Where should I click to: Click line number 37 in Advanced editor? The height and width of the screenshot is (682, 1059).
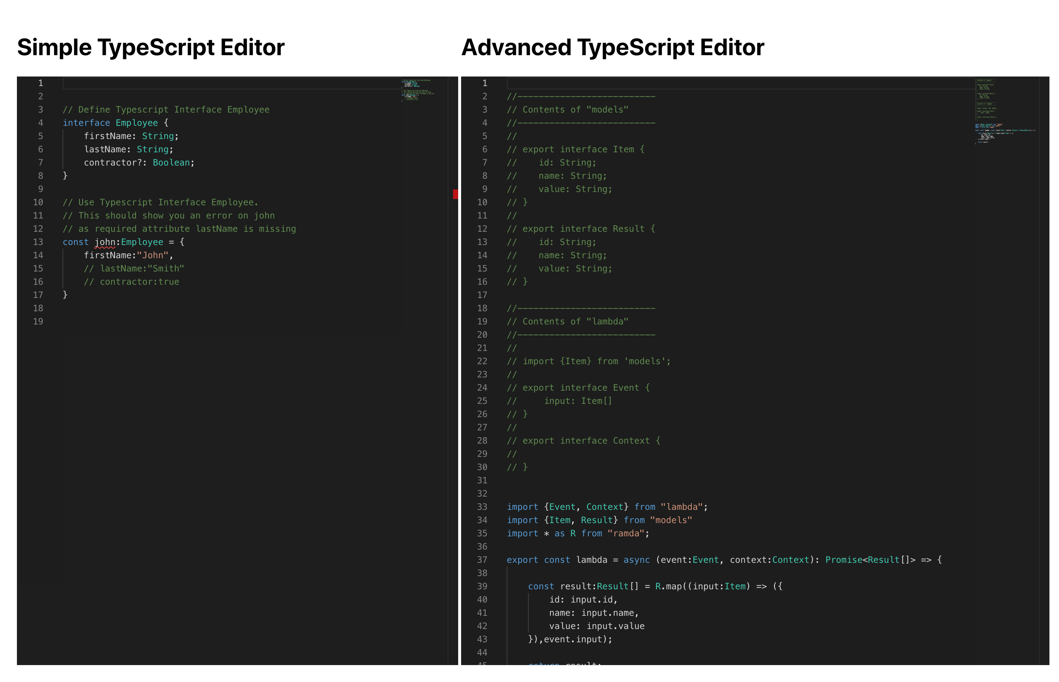[x=482, y=560]
